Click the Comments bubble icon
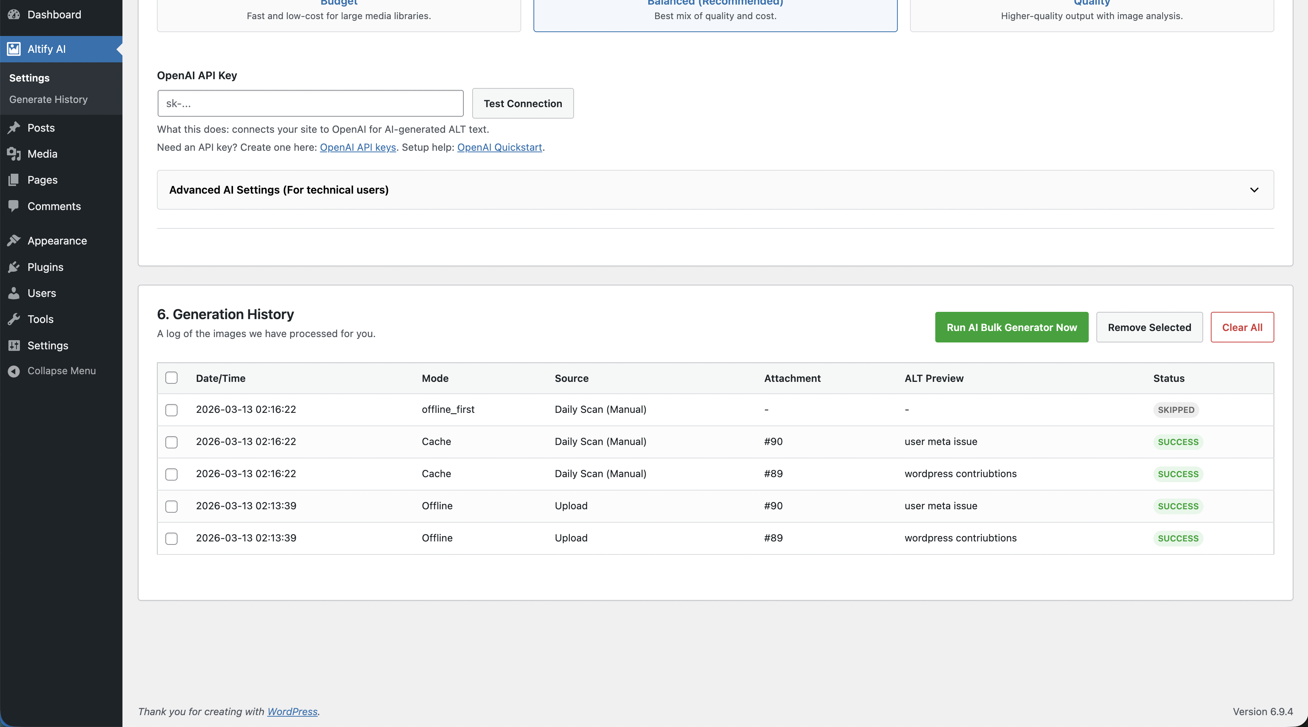The width and height of the screenshot is (1308, 727). click(x=14, y=206)
